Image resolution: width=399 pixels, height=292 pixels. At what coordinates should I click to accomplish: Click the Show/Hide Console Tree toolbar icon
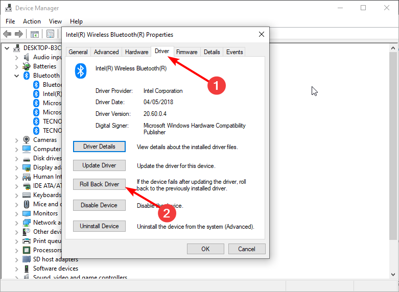pos(35,34)
